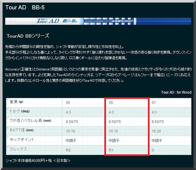Viewport: 196px width, 170px height.
Task: Click BUTT diameter value 15.10
Action: pyautogui.click(x=71, y=131)
